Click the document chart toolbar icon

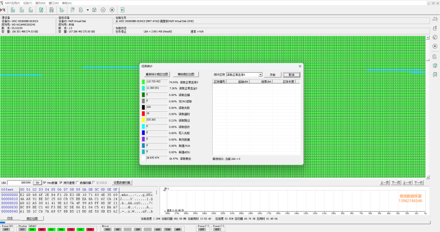[31, 10]
